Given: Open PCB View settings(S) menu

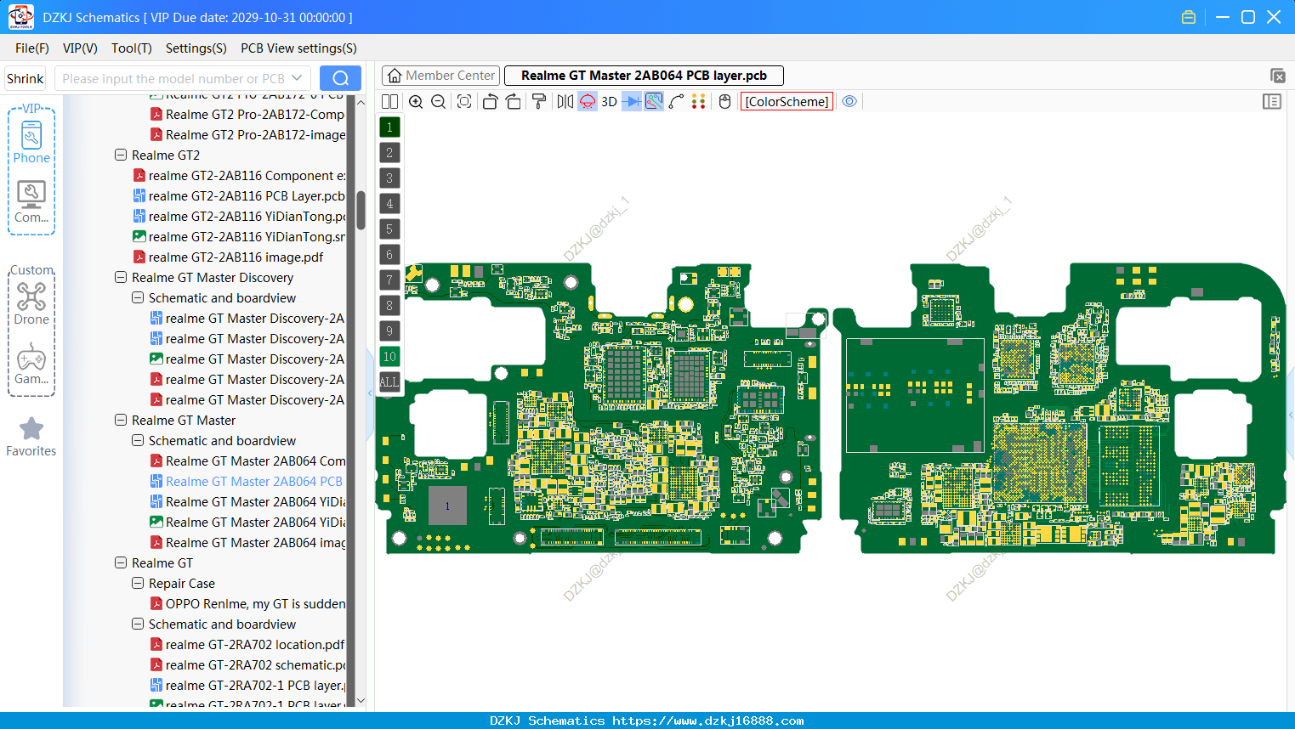Looking at the screenshot, I should (x=298, y=48).
